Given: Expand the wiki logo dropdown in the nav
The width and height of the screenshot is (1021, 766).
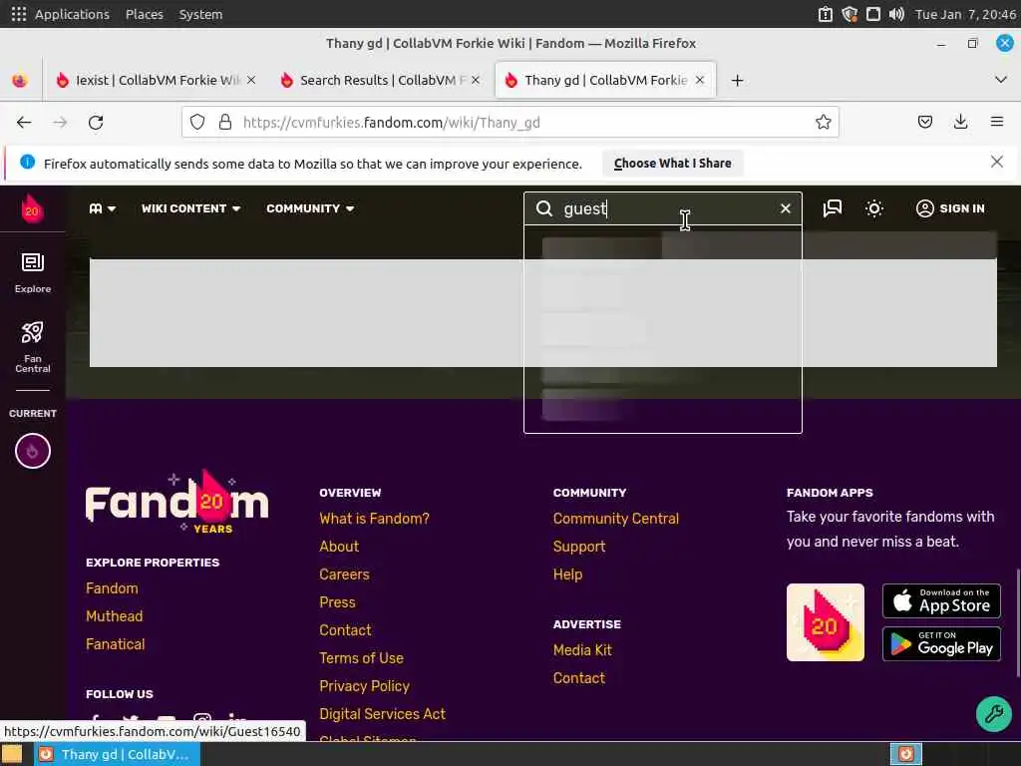Looking at the screenshot, I should coord(103,208).
